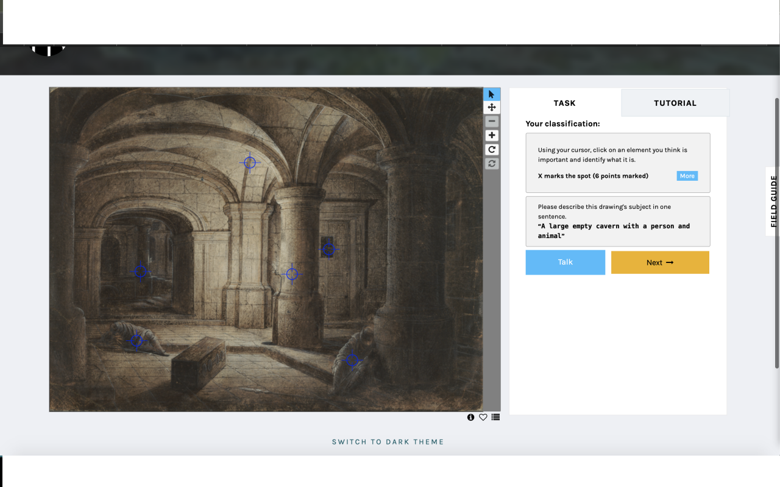Select the marker on the lying figure at left
The image size is (780, 487).
coord(136,340)
